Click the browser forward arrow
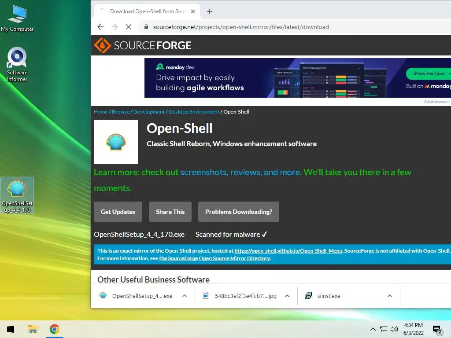 point(115,27)
